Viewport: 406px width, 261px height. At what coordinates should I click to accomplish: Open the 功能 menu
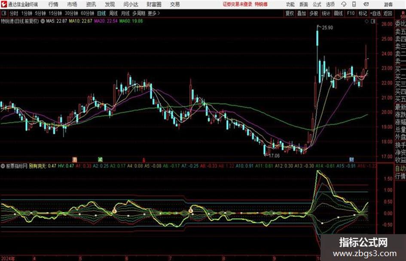[x=290, y=4]
